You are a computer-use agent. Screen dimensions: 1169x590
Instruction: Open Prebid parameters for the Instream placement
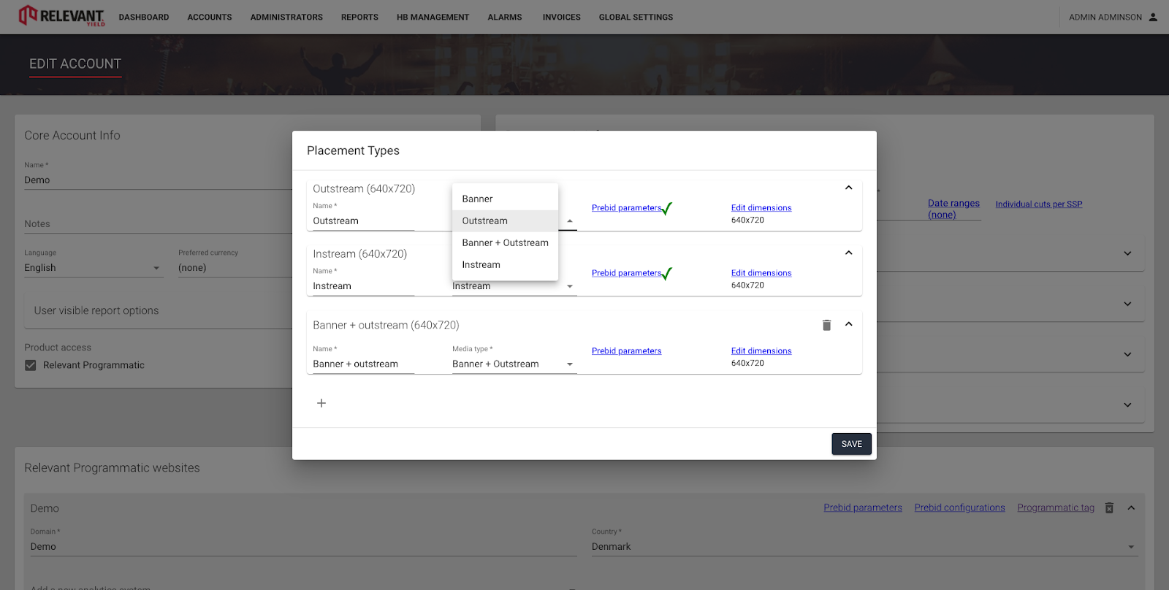[627, 273]
